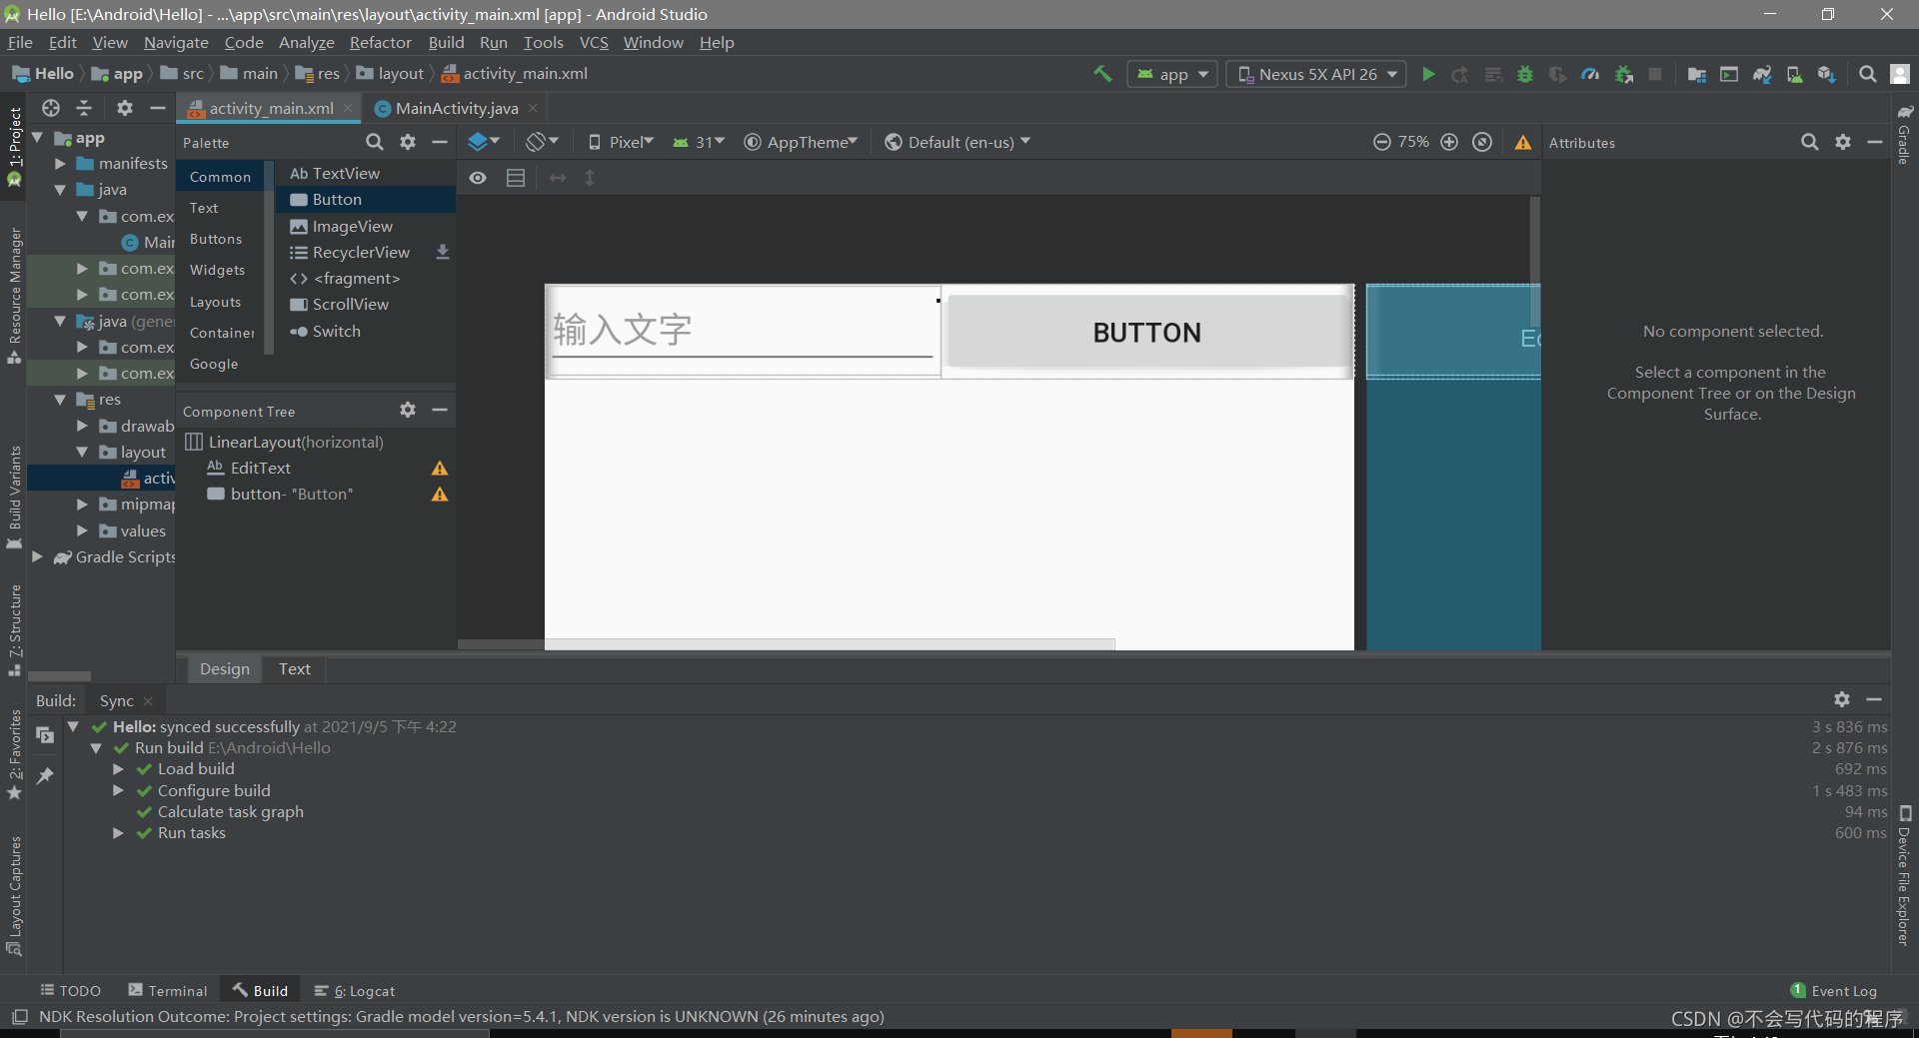Open the Android Profiler gauge icon
The width and height of the screenshot is (1919, 1038).
pyautogui.click(x=1590, y=74)
